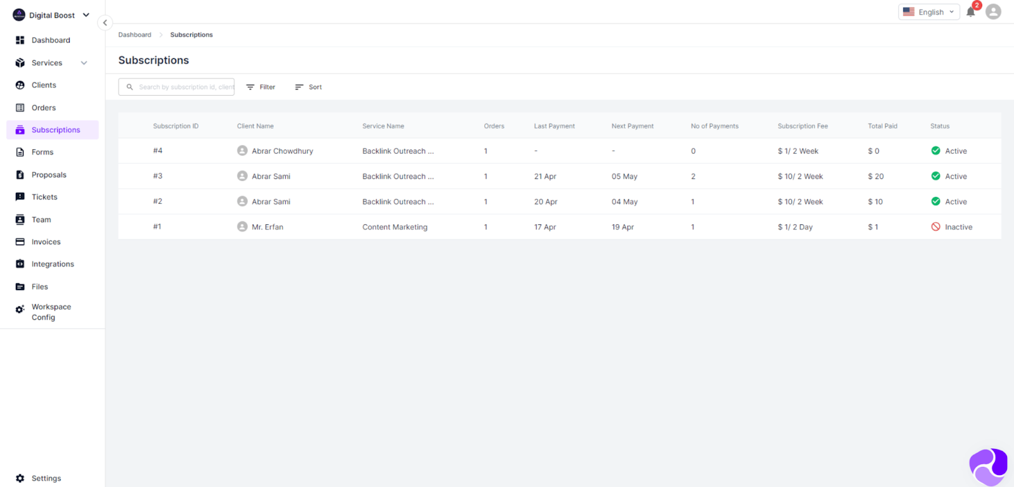Click the Filter button
This screenshot has width=1014, height=487.
[260, 87]
